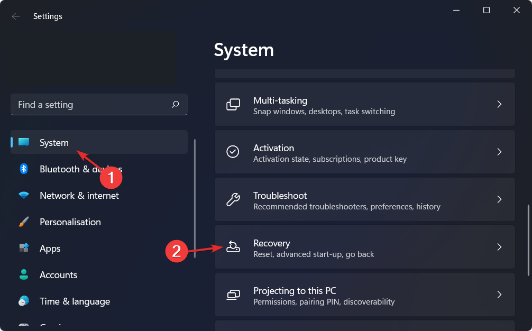Click the Find a setting search box
This screenshot has height=331, width=532.
pos(90,105)
